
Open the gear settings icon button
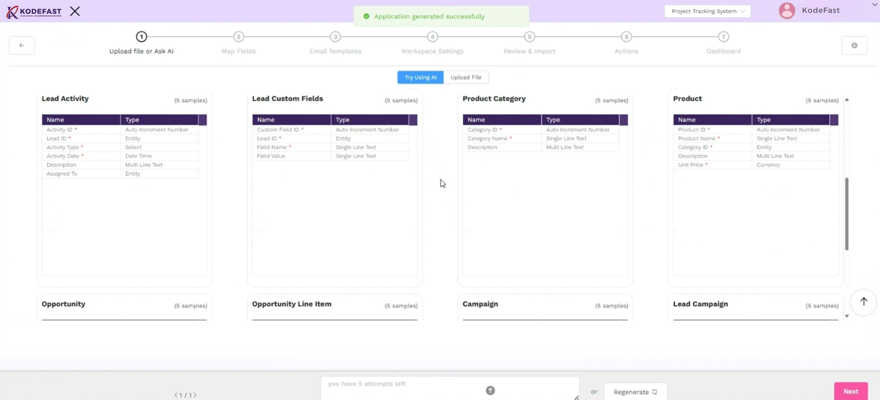click(854, 45)
